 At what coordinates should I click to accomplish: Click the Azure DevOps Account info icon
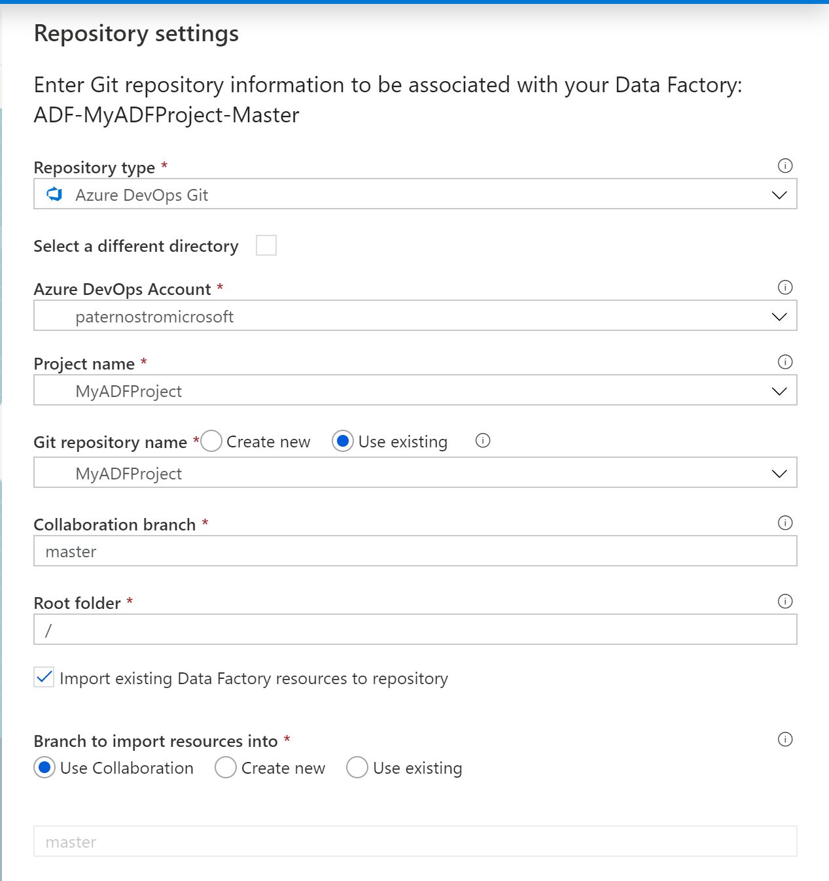[x=785, y=287]
